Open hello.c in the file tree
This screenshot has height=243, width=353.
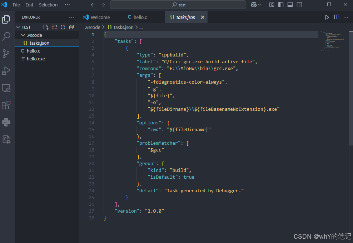pyautogui.click(x=47, y=51)
